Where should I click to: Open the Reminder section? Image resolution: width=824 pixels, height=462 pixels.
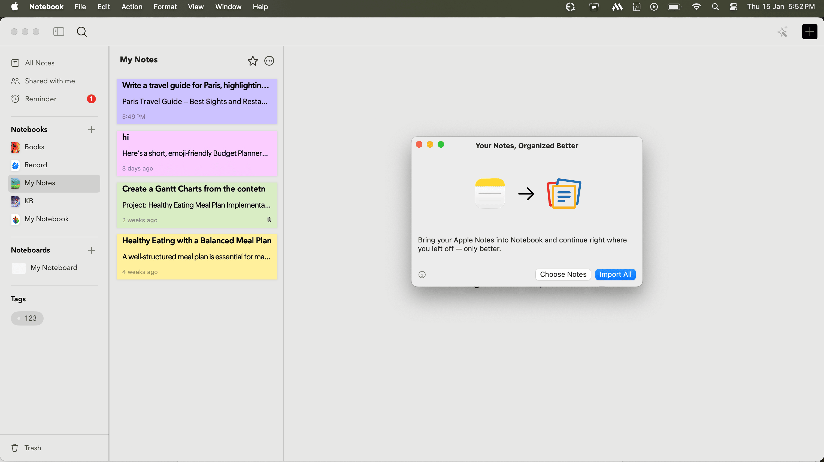point(41,99)
